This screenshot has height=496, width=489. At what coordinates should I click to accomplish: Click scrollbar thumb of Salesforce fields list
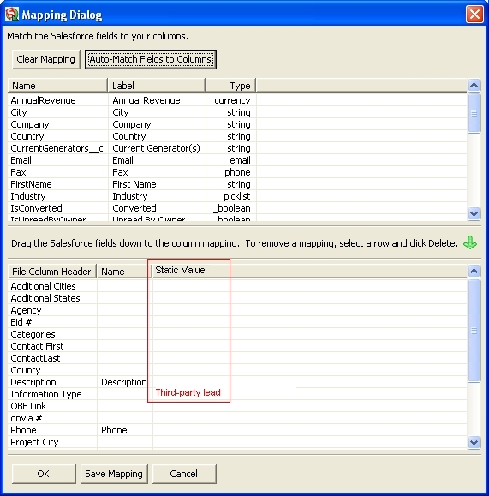click(x=474, y=113)
